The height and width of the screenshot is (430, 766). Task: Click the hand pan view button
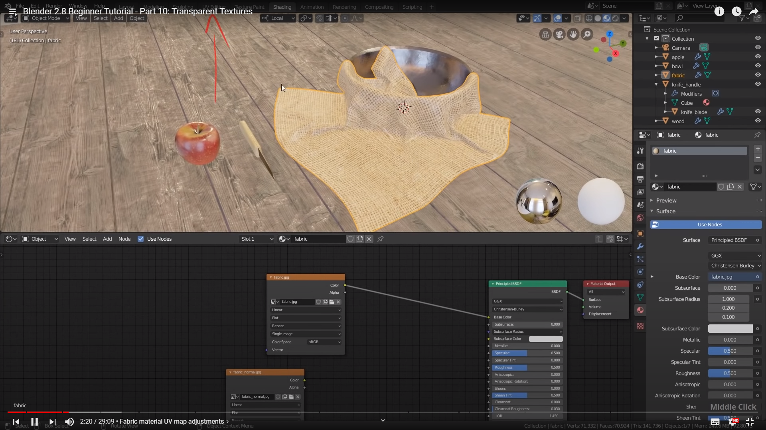pos(573,35)
